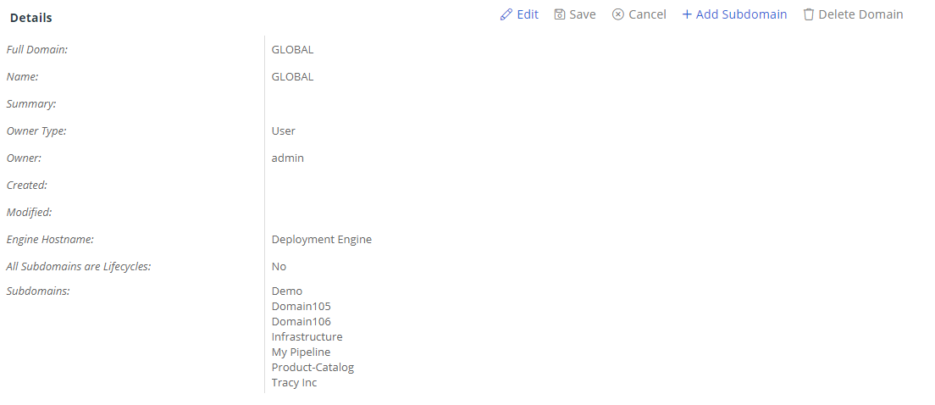The image size is (935, 405).
Task: Open the Product-Catalog subdomain
Action: click(x=313, y=368)
